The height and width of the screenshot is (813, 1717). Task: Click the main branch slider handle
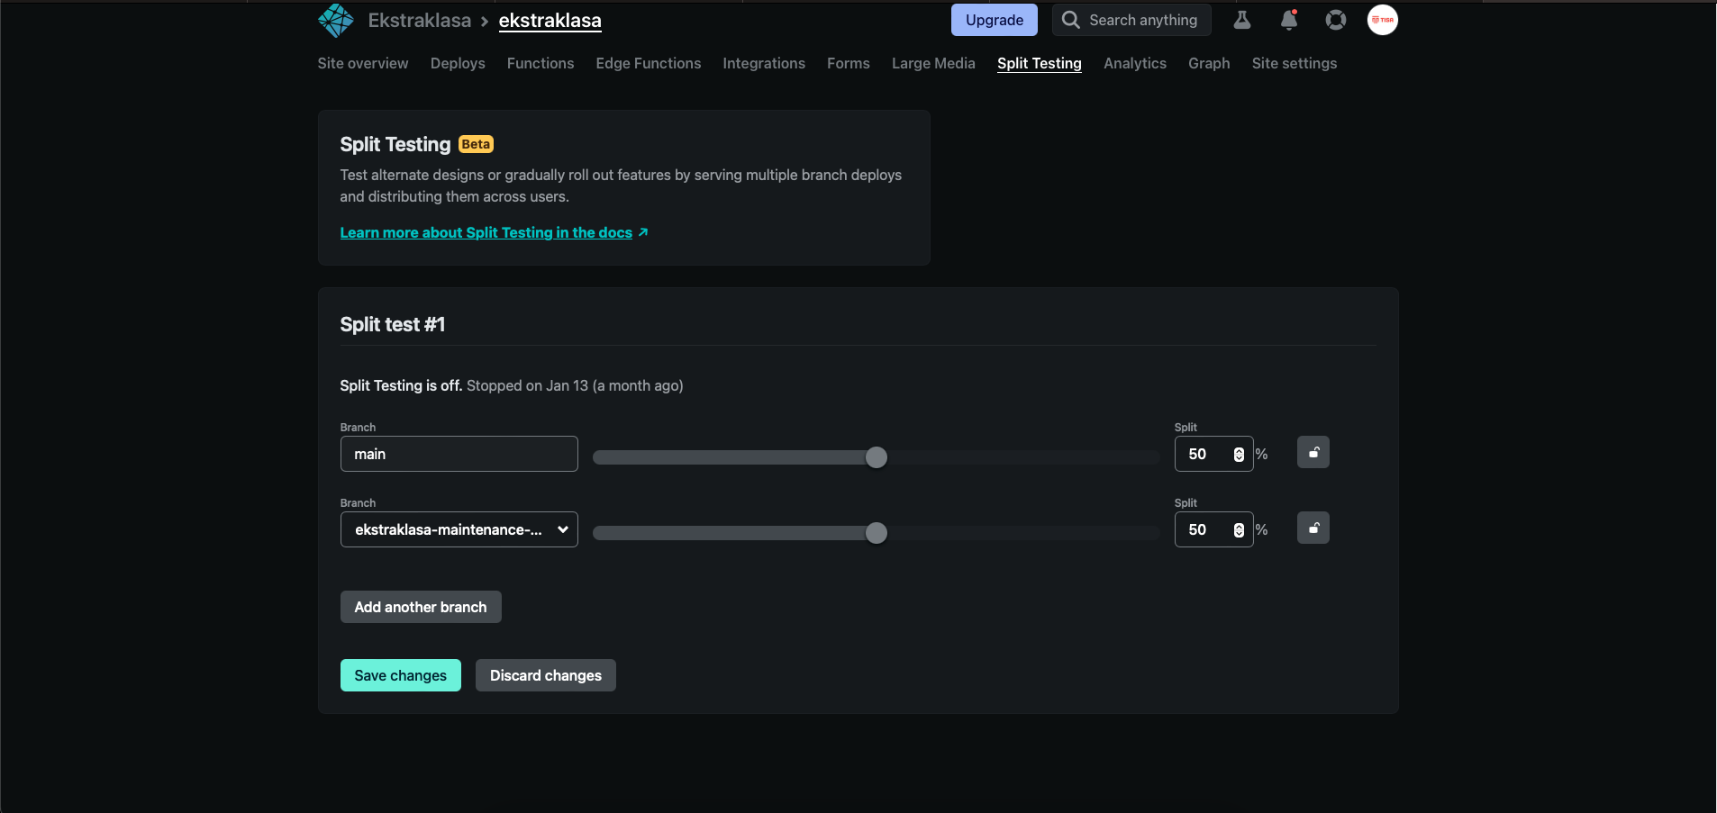[x=877, y=457]
